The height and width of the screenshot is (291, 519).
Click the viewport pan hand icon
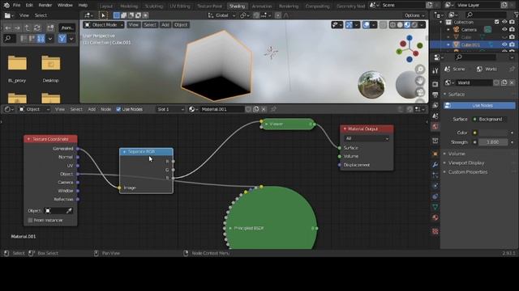(x=420, y=81)
